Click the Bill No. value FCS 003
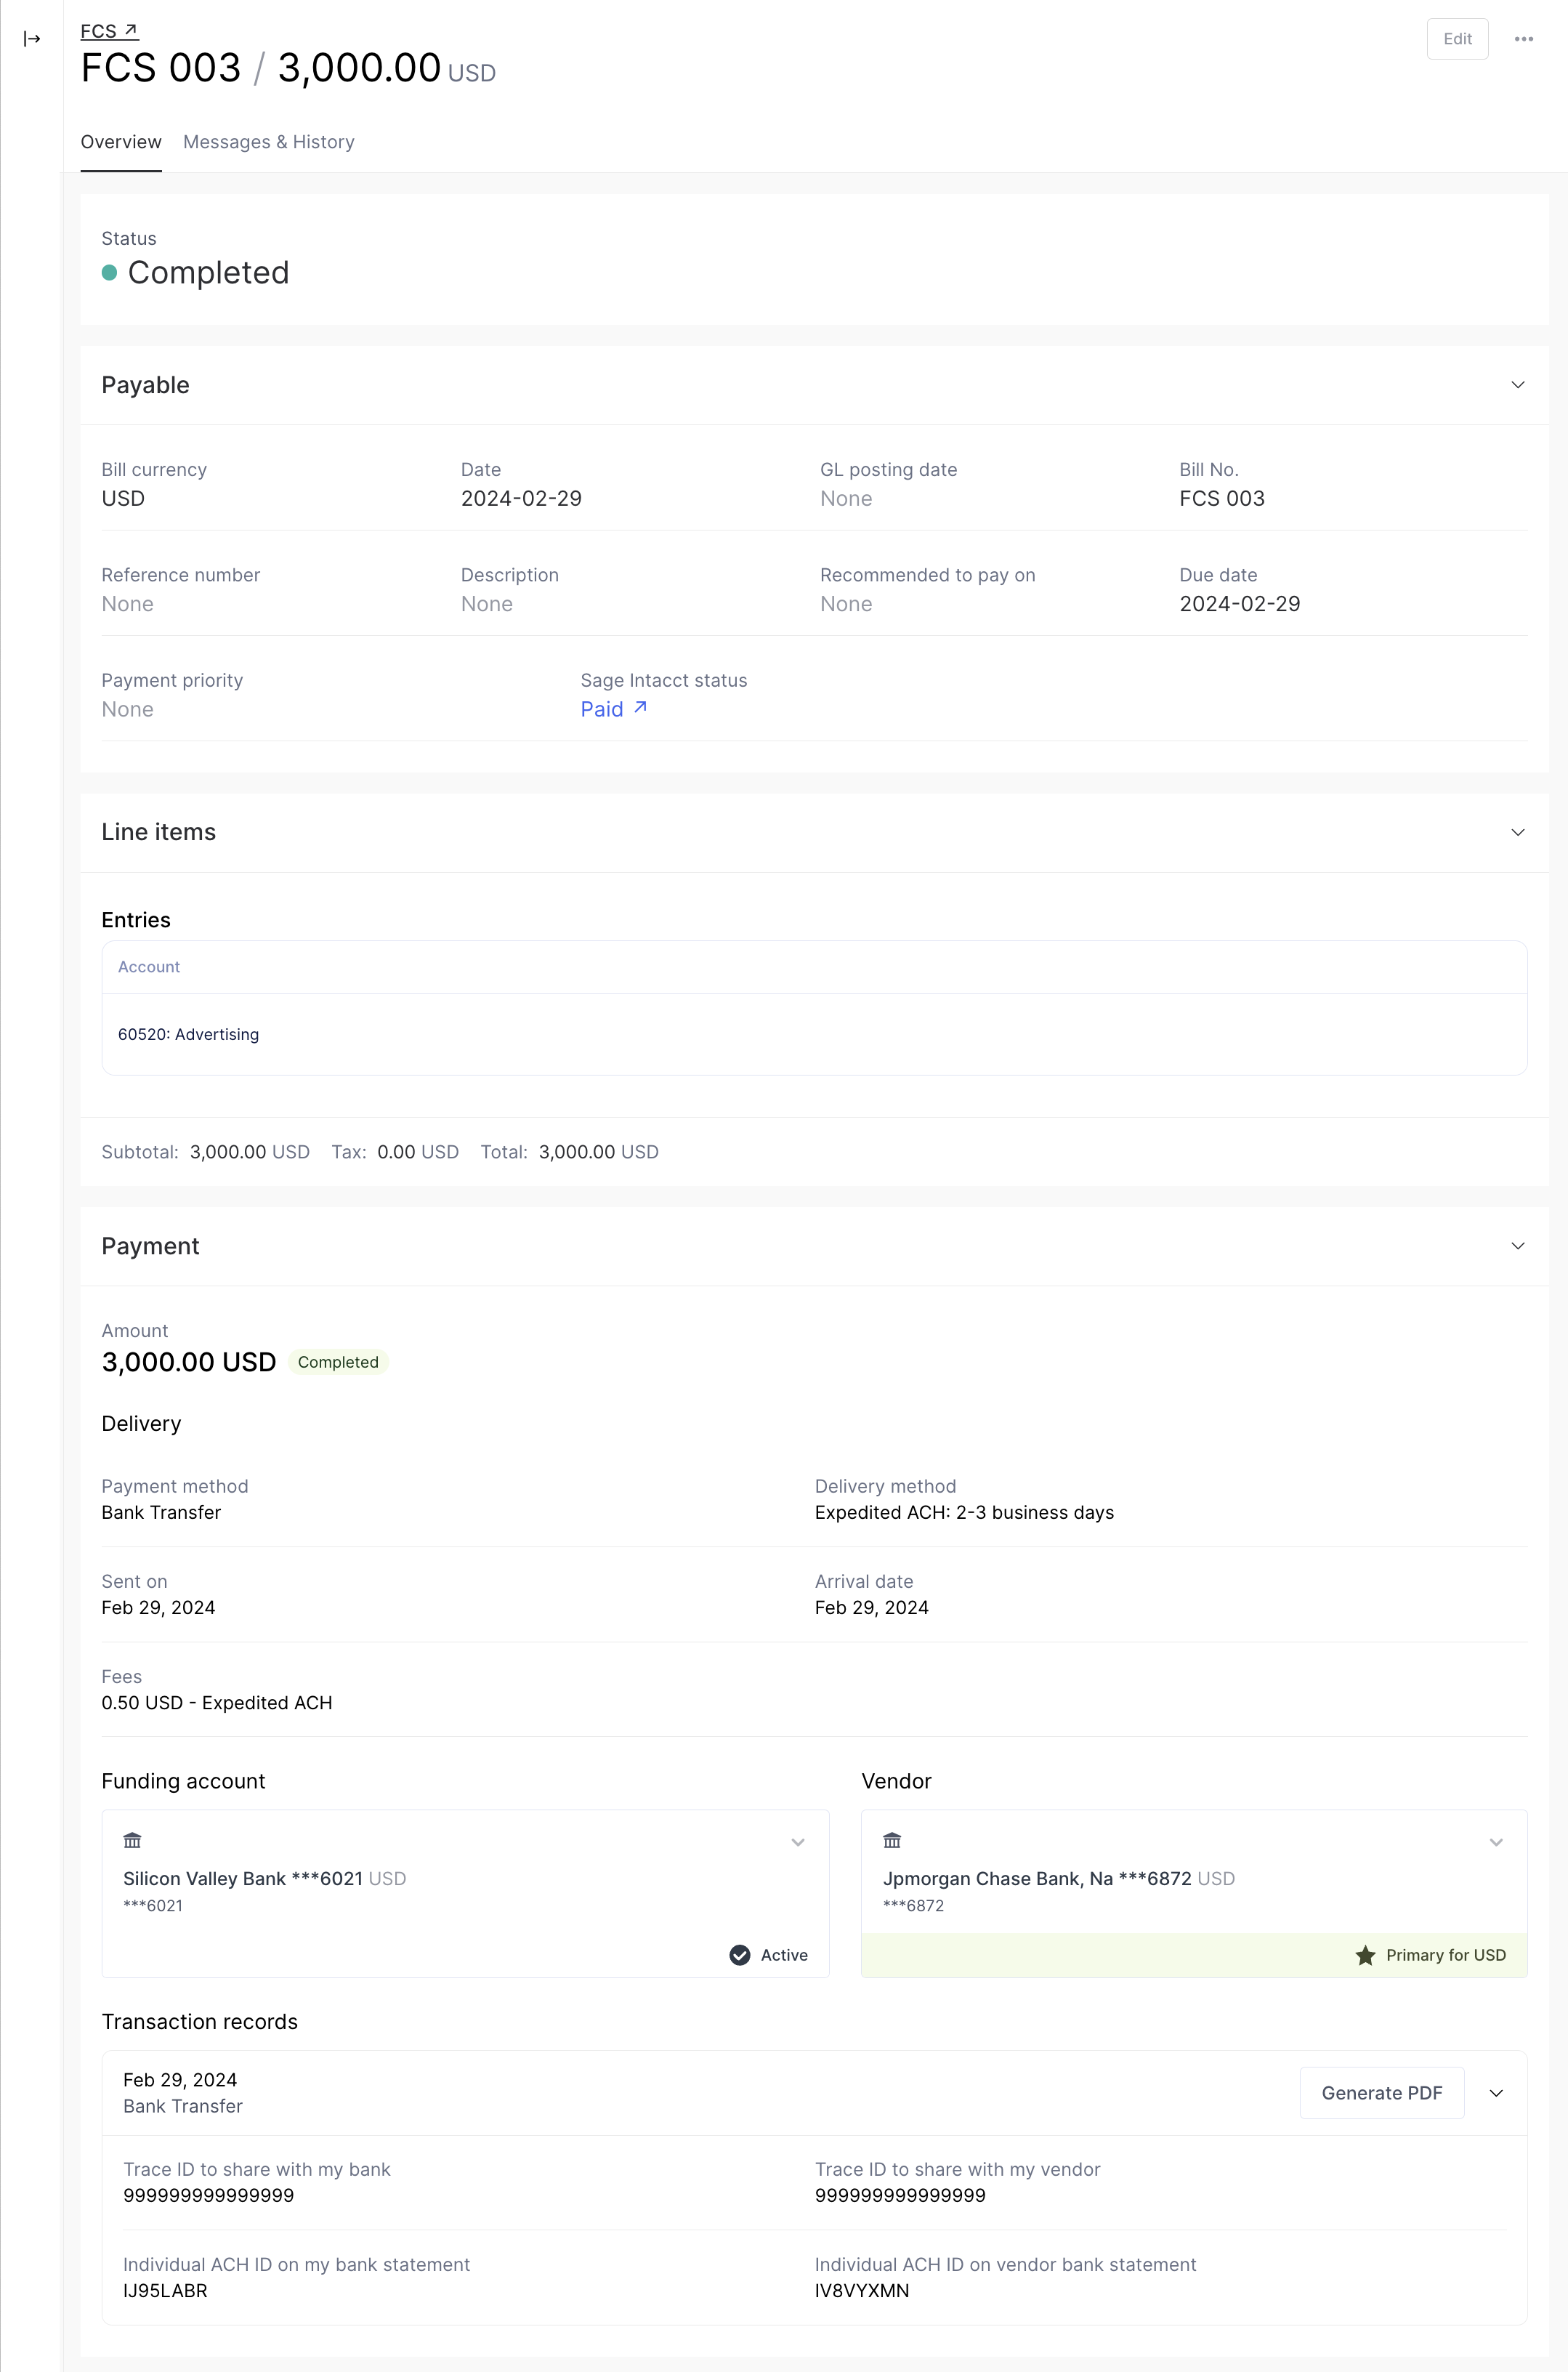The height and width of the screenshot is (2372, 1568). [1221, 498]
